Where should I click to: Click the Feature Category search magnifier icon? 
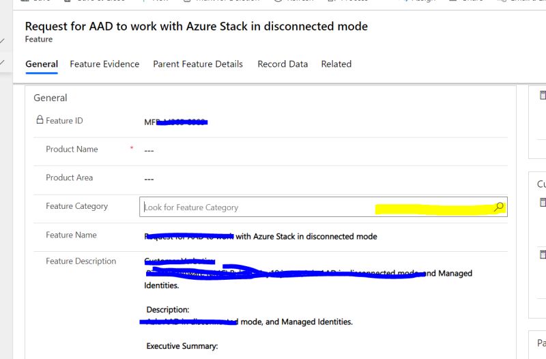click(499, 207)
